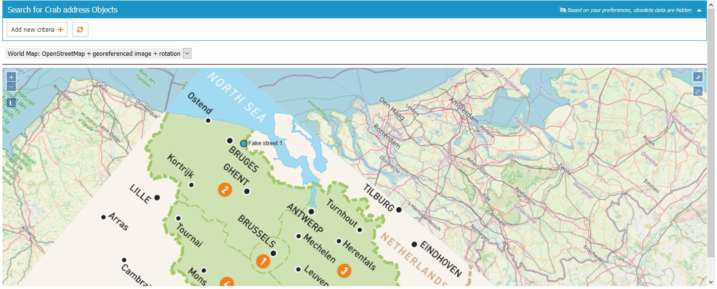This screenshot has width=717, height=289.
Task: Toggle the obsolete data hidden eye icon
Action: point(562,10)
